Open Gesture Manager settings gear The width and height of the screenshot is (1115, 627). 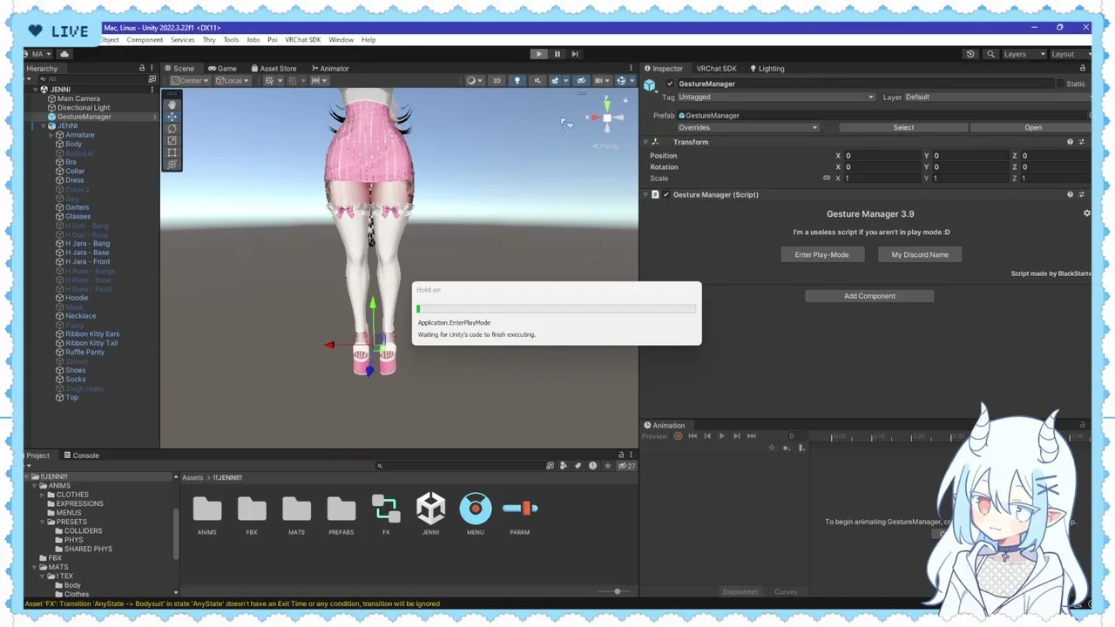pos(1086,213)
